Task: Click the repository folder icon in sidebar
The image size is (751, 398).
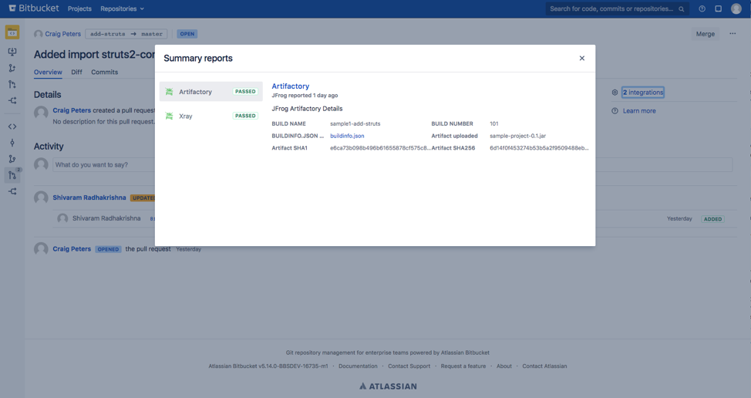Action: tap(12, 32)
